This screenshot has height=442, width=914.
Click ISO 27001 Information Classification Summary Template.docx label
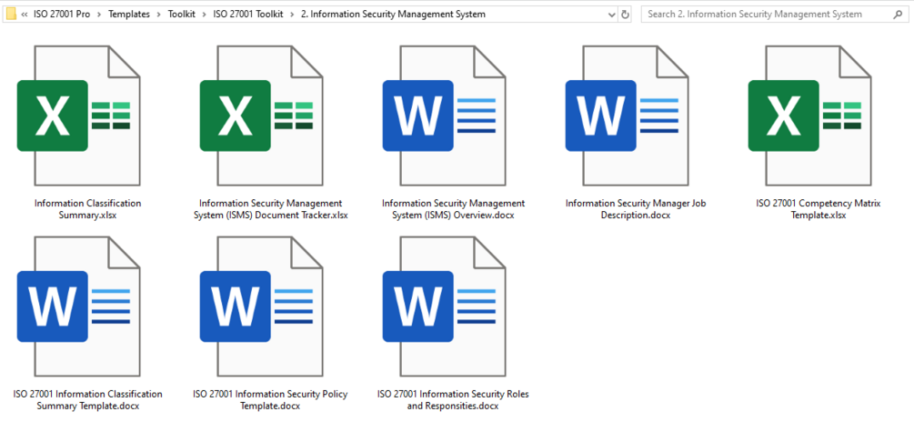[x=87, y=400]
